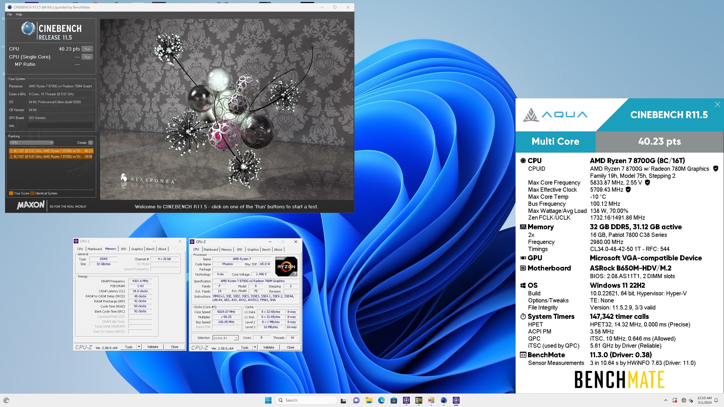Viewport: 724px width, 407px height.
Task: Open Socket #1 Selection dropdown in CPU-Z
Action: coord(225,338)
